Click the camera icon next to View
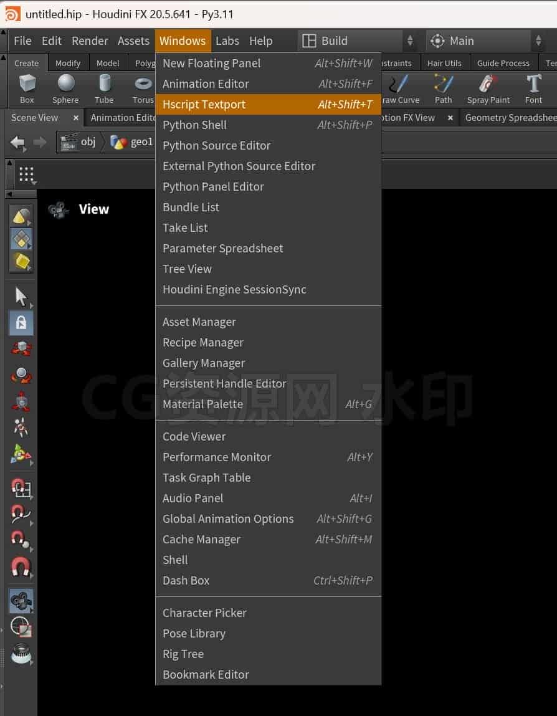 pyautogui.click(x=59, y=209)
